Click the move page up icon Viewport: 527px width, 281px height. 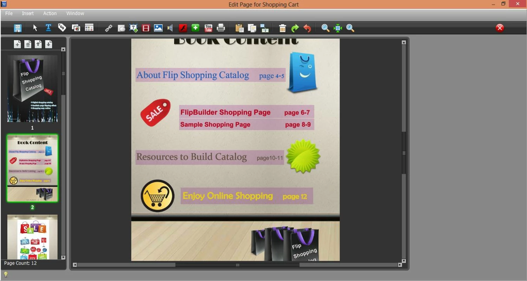pos(38,44)
